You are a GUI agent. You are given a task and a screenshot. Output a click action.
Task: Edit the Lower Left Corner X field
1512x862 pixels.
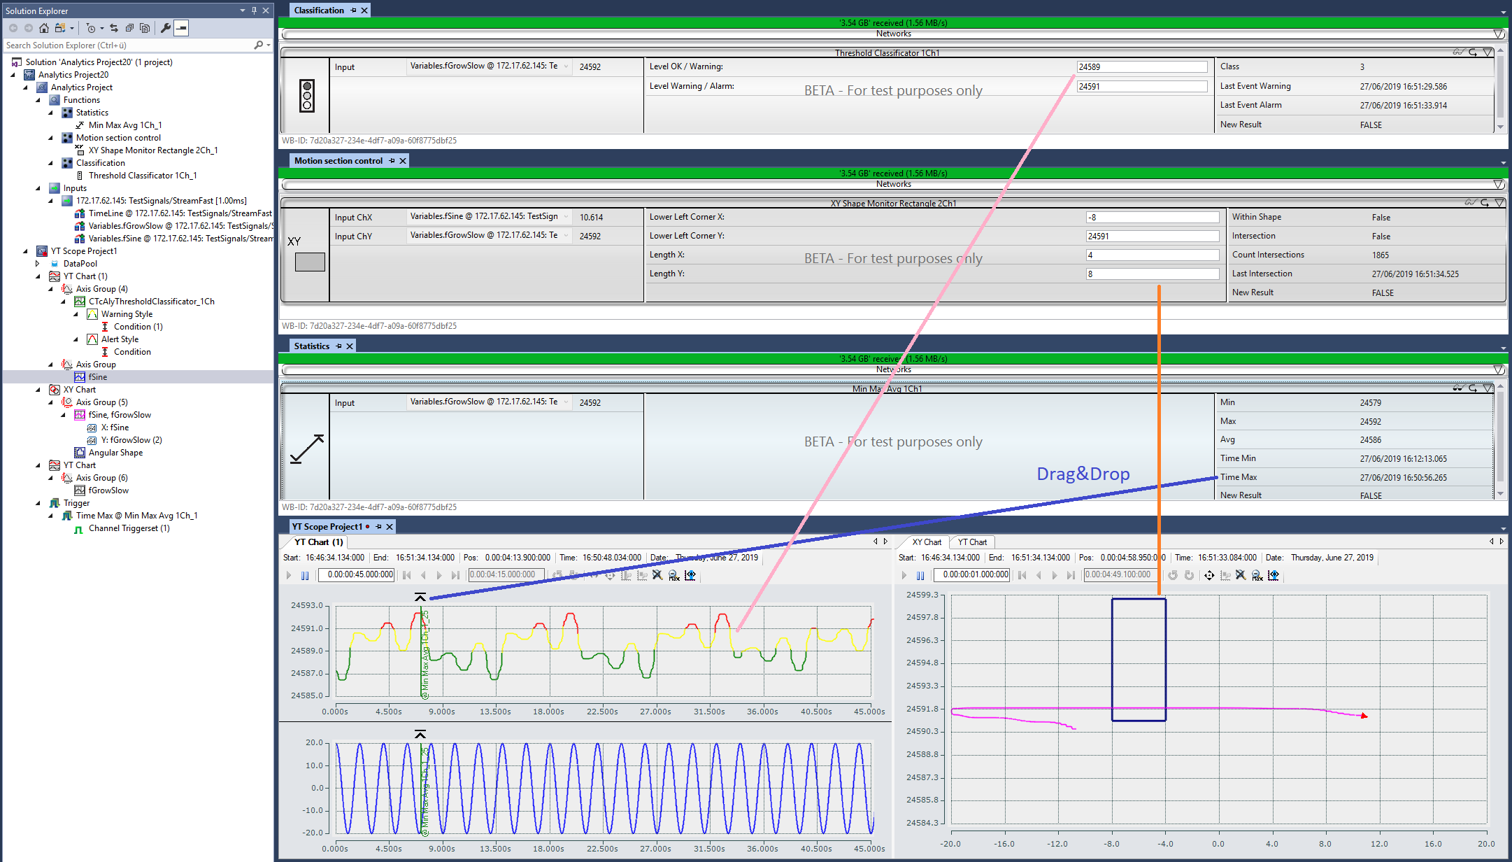1153,218
